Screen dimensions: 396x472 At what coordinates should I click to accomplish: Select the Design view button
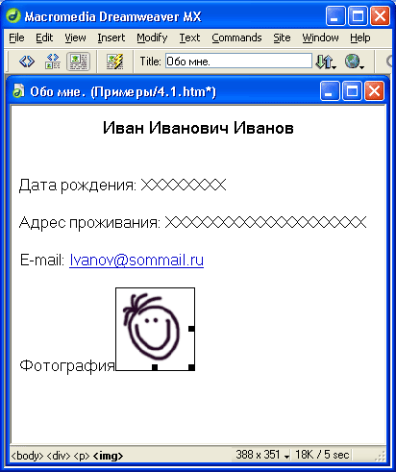coord(78,62)
